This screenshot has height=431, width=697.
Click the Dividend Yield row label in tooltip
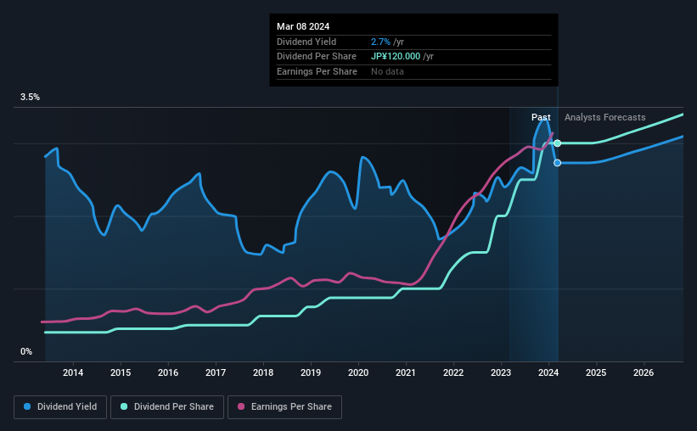[306, 42]
